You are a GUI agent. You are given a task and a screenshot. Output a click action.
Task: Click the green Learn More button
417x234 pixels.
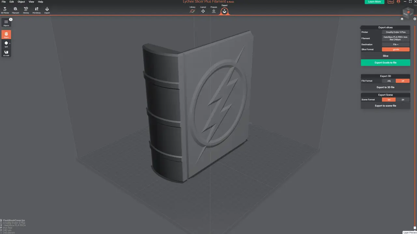pyautogui.click(x=374, y=2)
